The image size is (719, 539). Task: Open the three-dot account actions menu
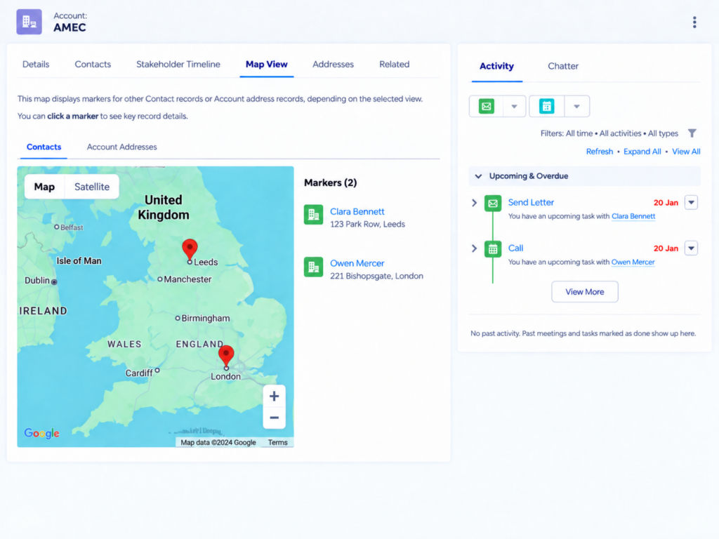pos(694,22)
